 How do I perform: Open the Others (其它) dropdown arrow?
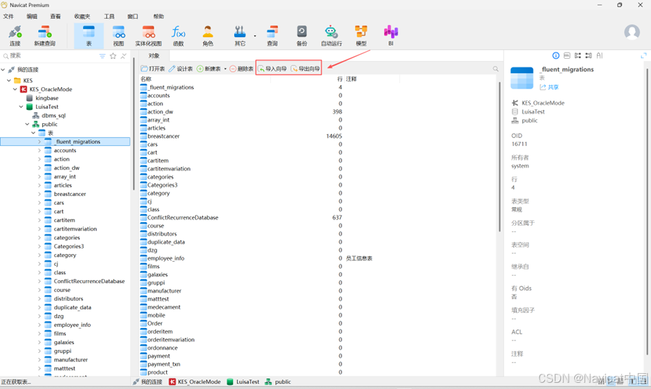click(254, 36)
